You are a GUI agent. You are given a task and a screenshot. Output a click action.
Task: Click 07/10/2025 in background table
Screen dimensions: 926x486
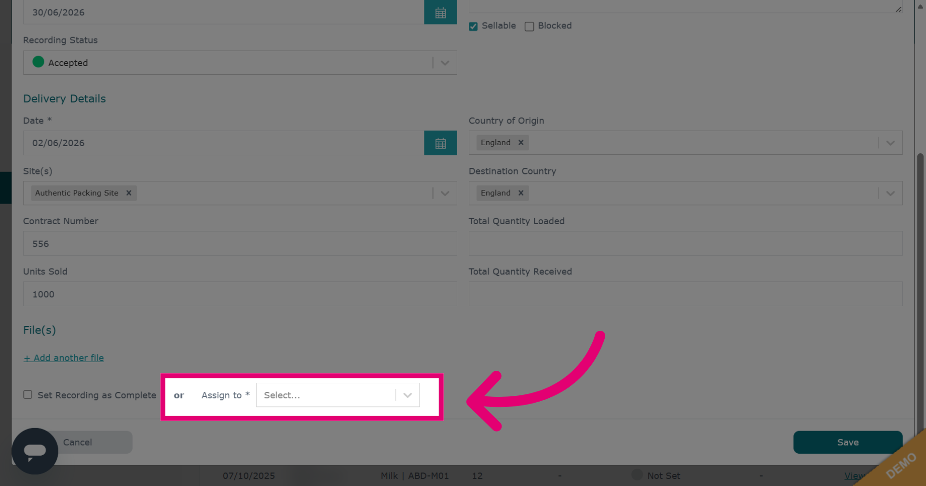(x=249, y=476)
